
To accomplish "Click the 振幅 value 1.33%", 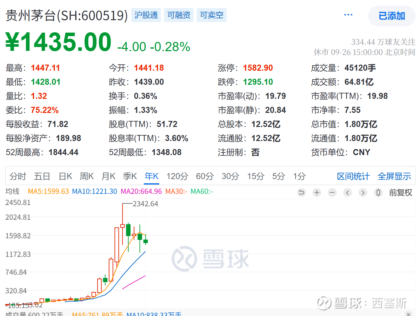I will point(145,110).
